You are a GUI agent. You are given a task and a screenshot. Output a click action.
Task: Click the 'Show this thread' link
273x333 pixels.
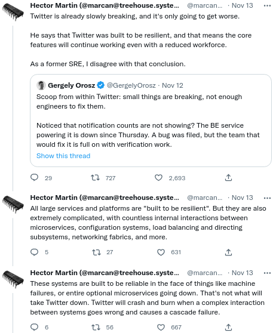pyautogui.click(x=63, y=156)
